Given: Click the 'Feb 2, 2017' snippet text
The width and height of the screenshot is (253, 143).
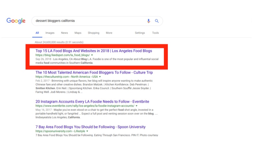Looking at the screenshot, I should click(x=43, y=81).
